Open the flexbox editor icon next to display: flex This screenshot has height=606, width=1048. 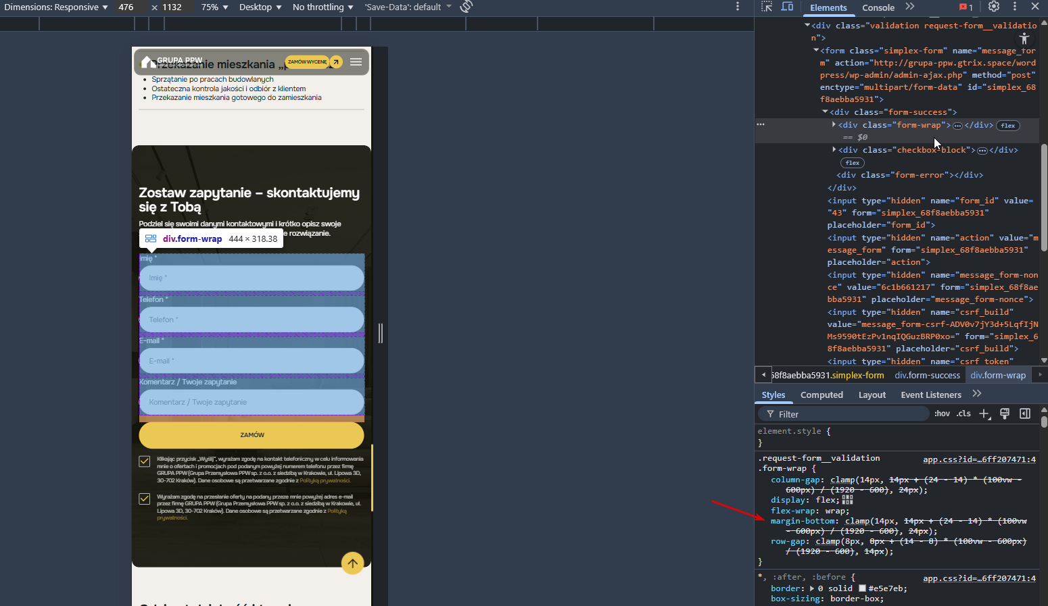click(x=848, y=500)
